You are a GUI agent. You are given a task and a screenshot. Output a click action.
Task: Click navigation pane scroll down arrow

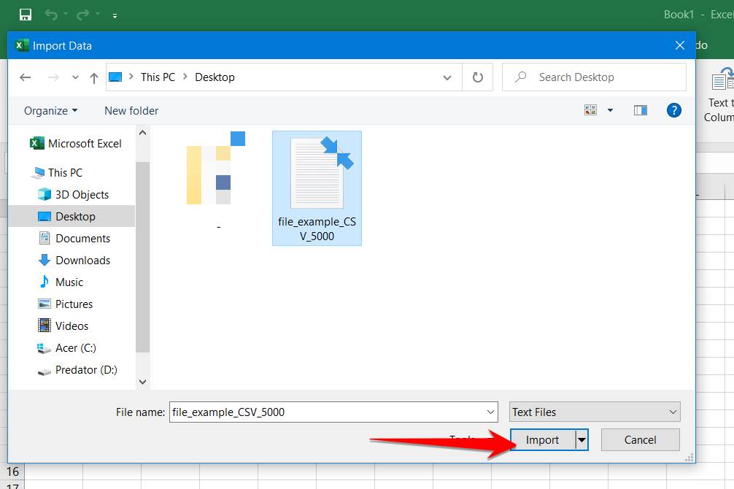[x=143, y=382]
